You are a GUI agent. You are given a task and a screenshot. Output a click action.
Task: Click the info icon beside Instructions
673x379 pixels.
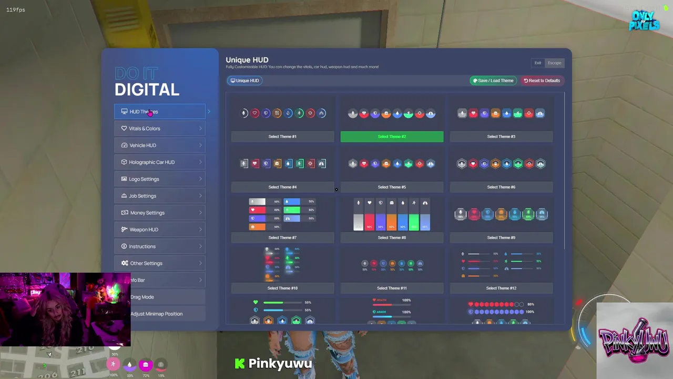(124, 246)
